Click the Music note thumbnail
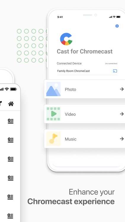The height and width of the screenshot is (222, 125). [53, 139]
